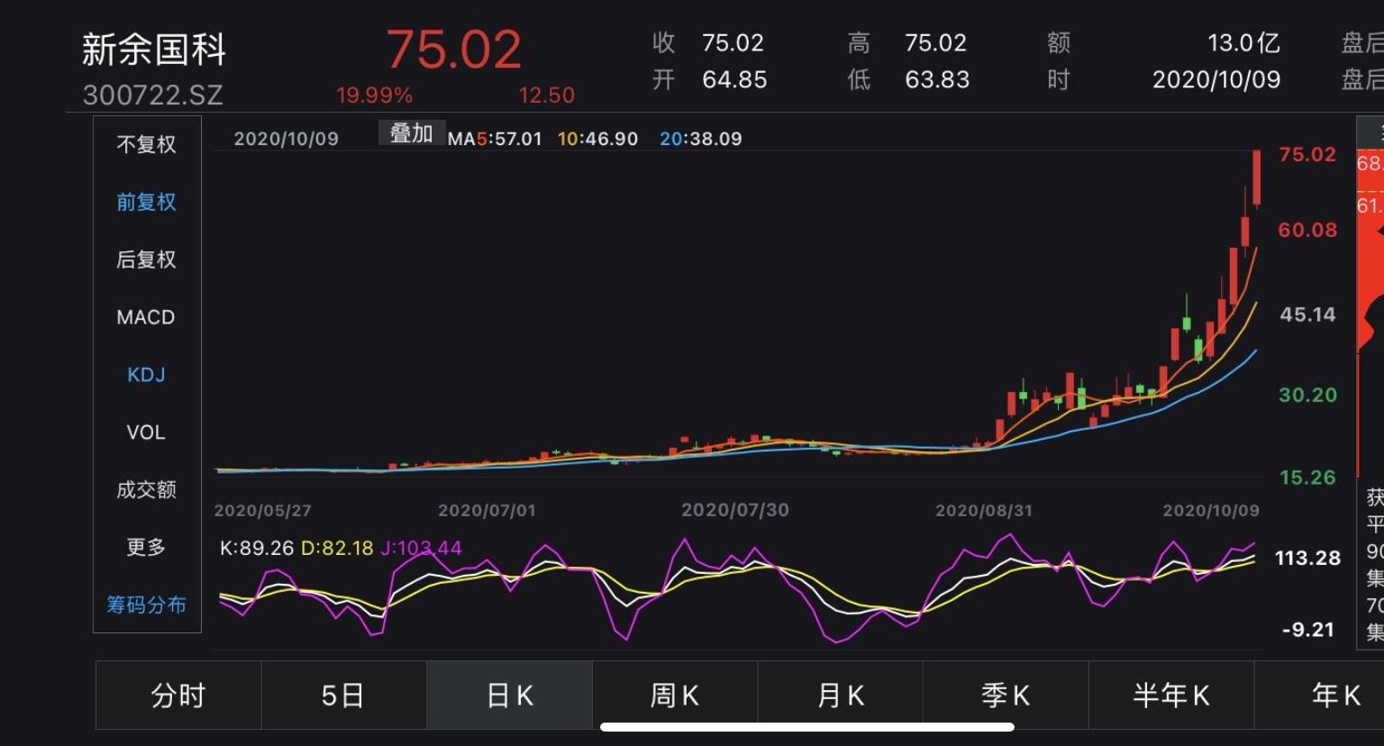
Task: Tap the 叠加 overlay button
Action: pyautogui.click(x=411, y=134)
